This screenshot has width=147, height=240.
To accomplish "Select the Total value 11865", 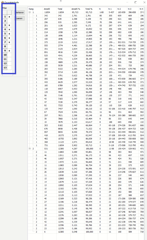I will [61, 152].
